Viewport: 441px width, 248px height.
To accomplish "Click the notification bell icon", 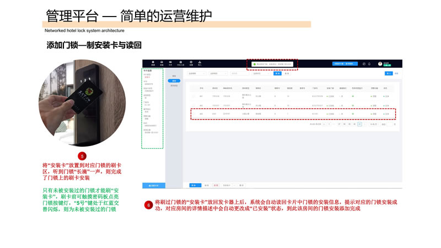I will pyautogui.click(x=369, y=64).
